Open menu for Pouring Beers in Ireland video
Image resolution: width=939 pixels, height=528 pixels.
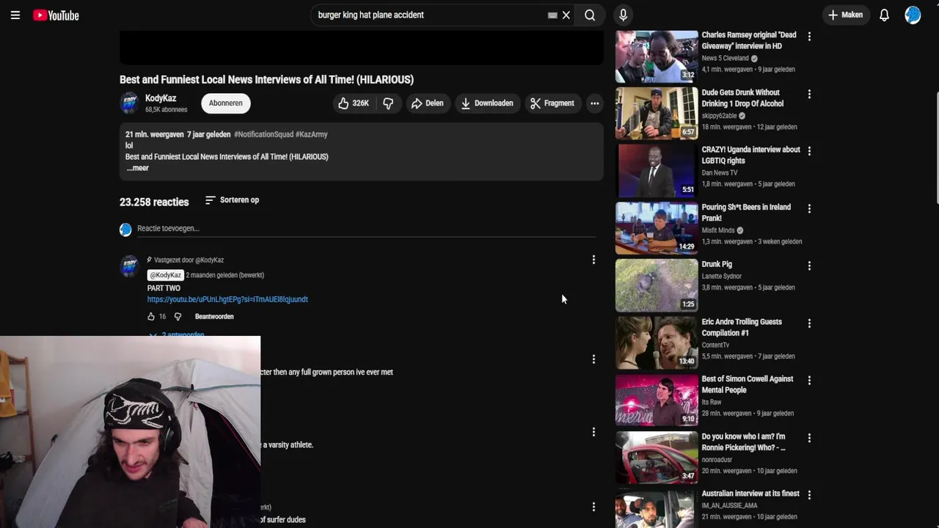click(x=809, y=208)
